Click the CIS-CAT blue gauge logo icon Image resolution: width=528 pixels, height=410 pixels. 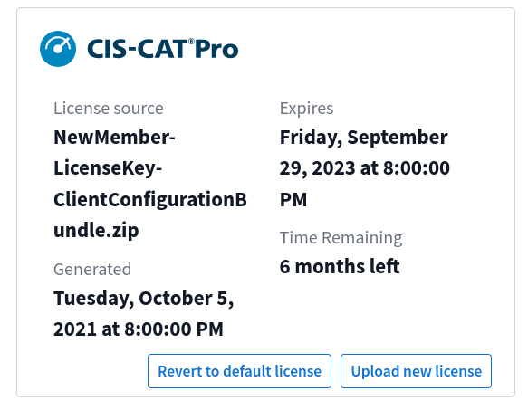pyautogui.click(x=58, y=49)
